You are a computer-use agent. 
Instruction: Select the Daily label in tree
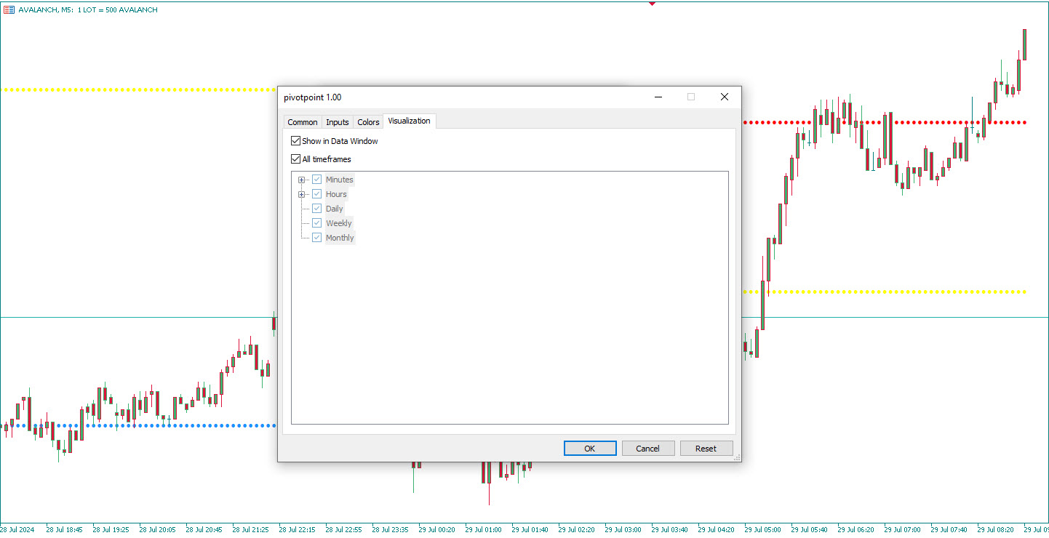(335, 209)
